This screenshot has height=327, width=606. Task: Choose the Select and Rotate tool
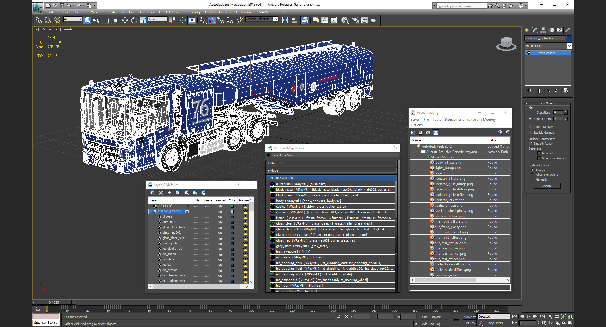point(134,20)
